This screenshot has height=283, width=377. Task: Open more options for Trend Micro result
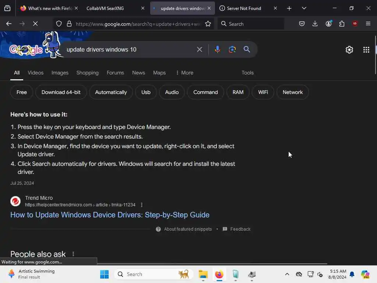pyautogui.click(x=142, y=205)
